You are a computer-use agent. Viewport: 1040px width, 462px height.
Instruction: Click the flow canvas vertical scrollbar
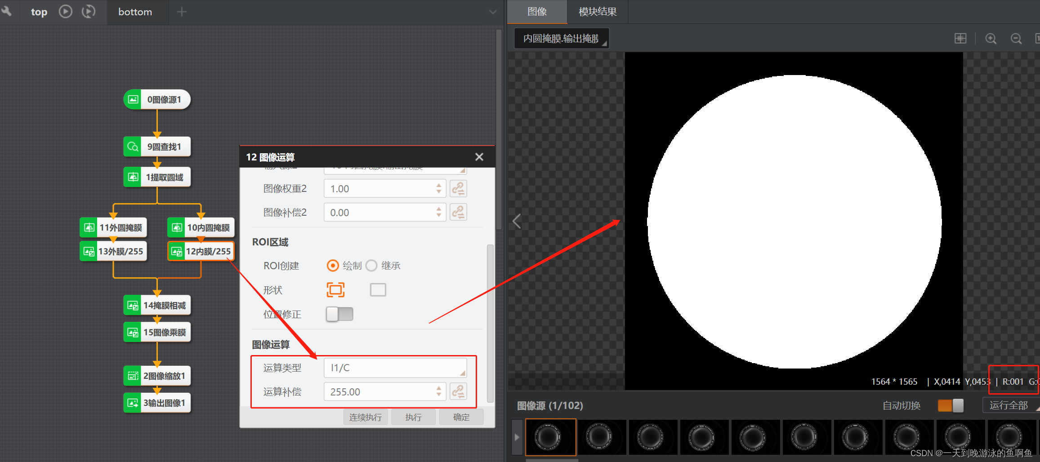(x=499, y=129)
